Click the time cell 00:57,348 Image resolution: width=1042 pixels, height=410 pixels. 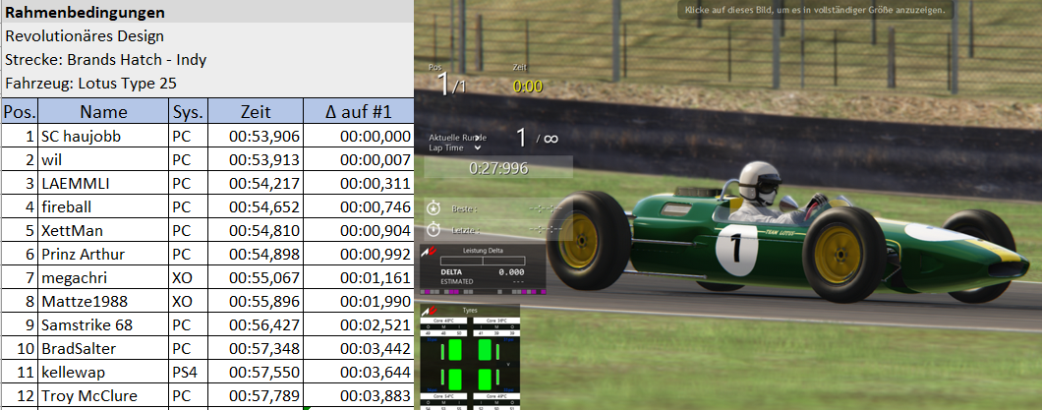pyautogui.click(x=256, y=349)
